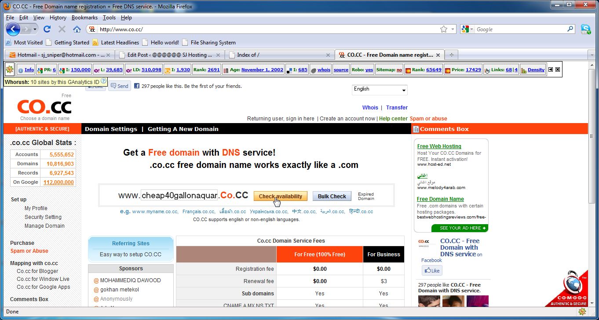Reload the page with the refresh icon
Viewport: 599px width, 320px height.
47,29
